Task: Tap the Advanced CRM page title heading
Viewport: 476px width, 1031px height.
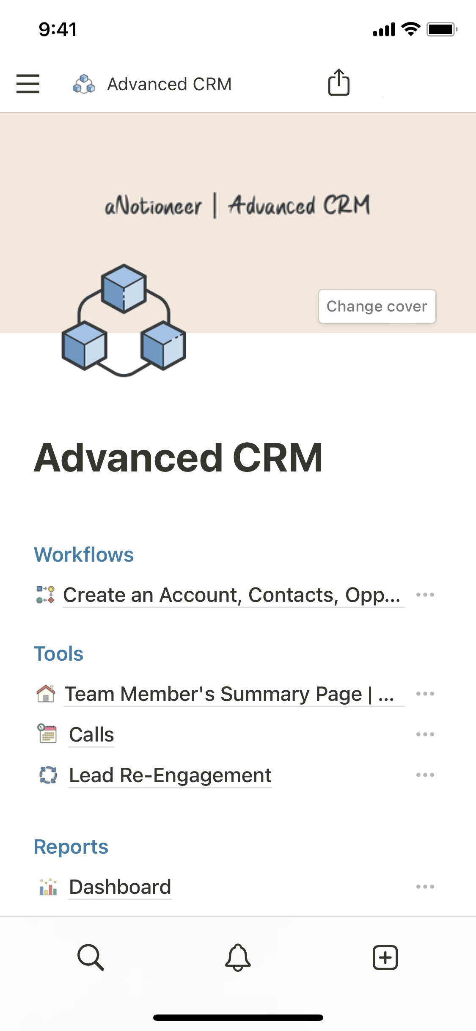Action: pyautogui.click(x=179, y=458)
